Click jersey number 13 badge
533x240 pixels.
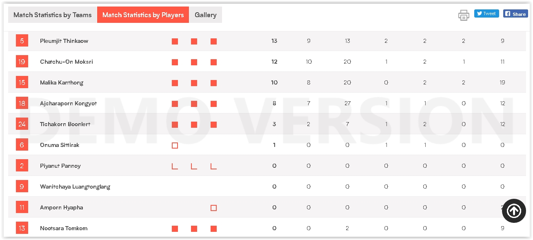[22, 228]
